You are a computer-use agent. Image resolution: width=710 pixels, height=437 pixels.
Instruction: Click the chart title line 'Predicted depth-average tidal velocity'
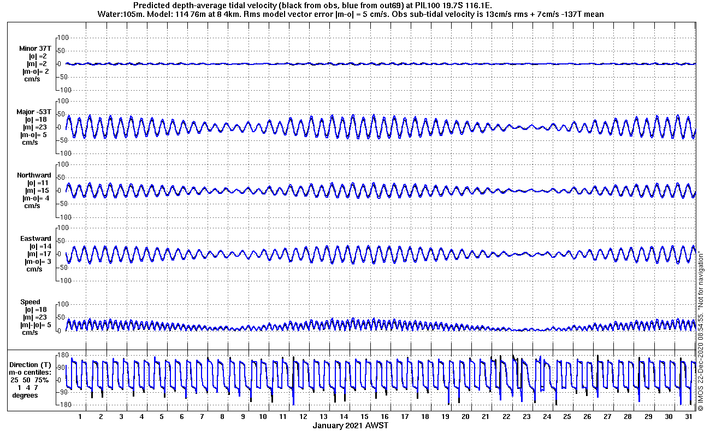click(313, 5)
